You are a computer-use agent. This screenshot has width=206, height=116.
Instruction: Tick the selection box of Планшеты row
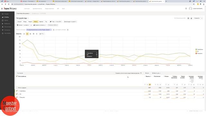(19, 97)
